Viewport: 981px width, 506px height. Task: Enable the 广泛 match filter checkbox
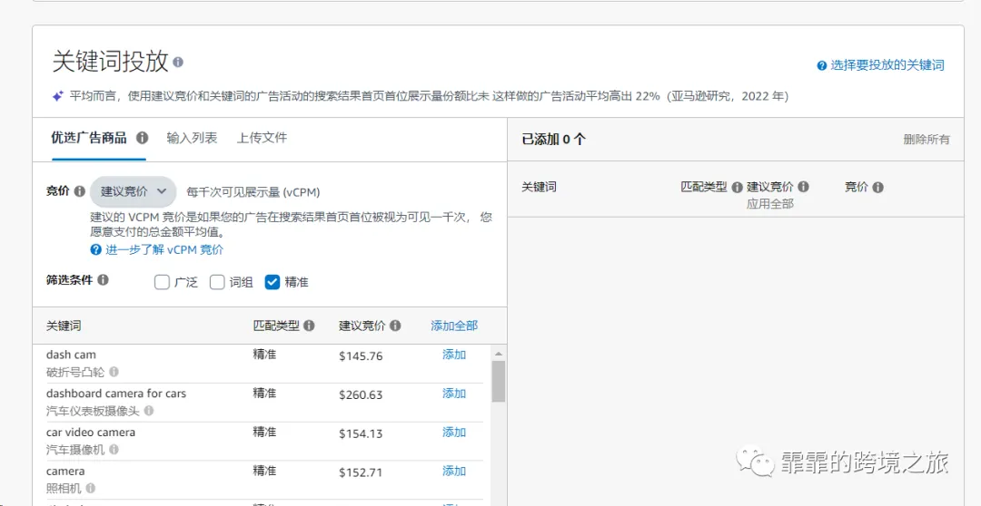162,282
